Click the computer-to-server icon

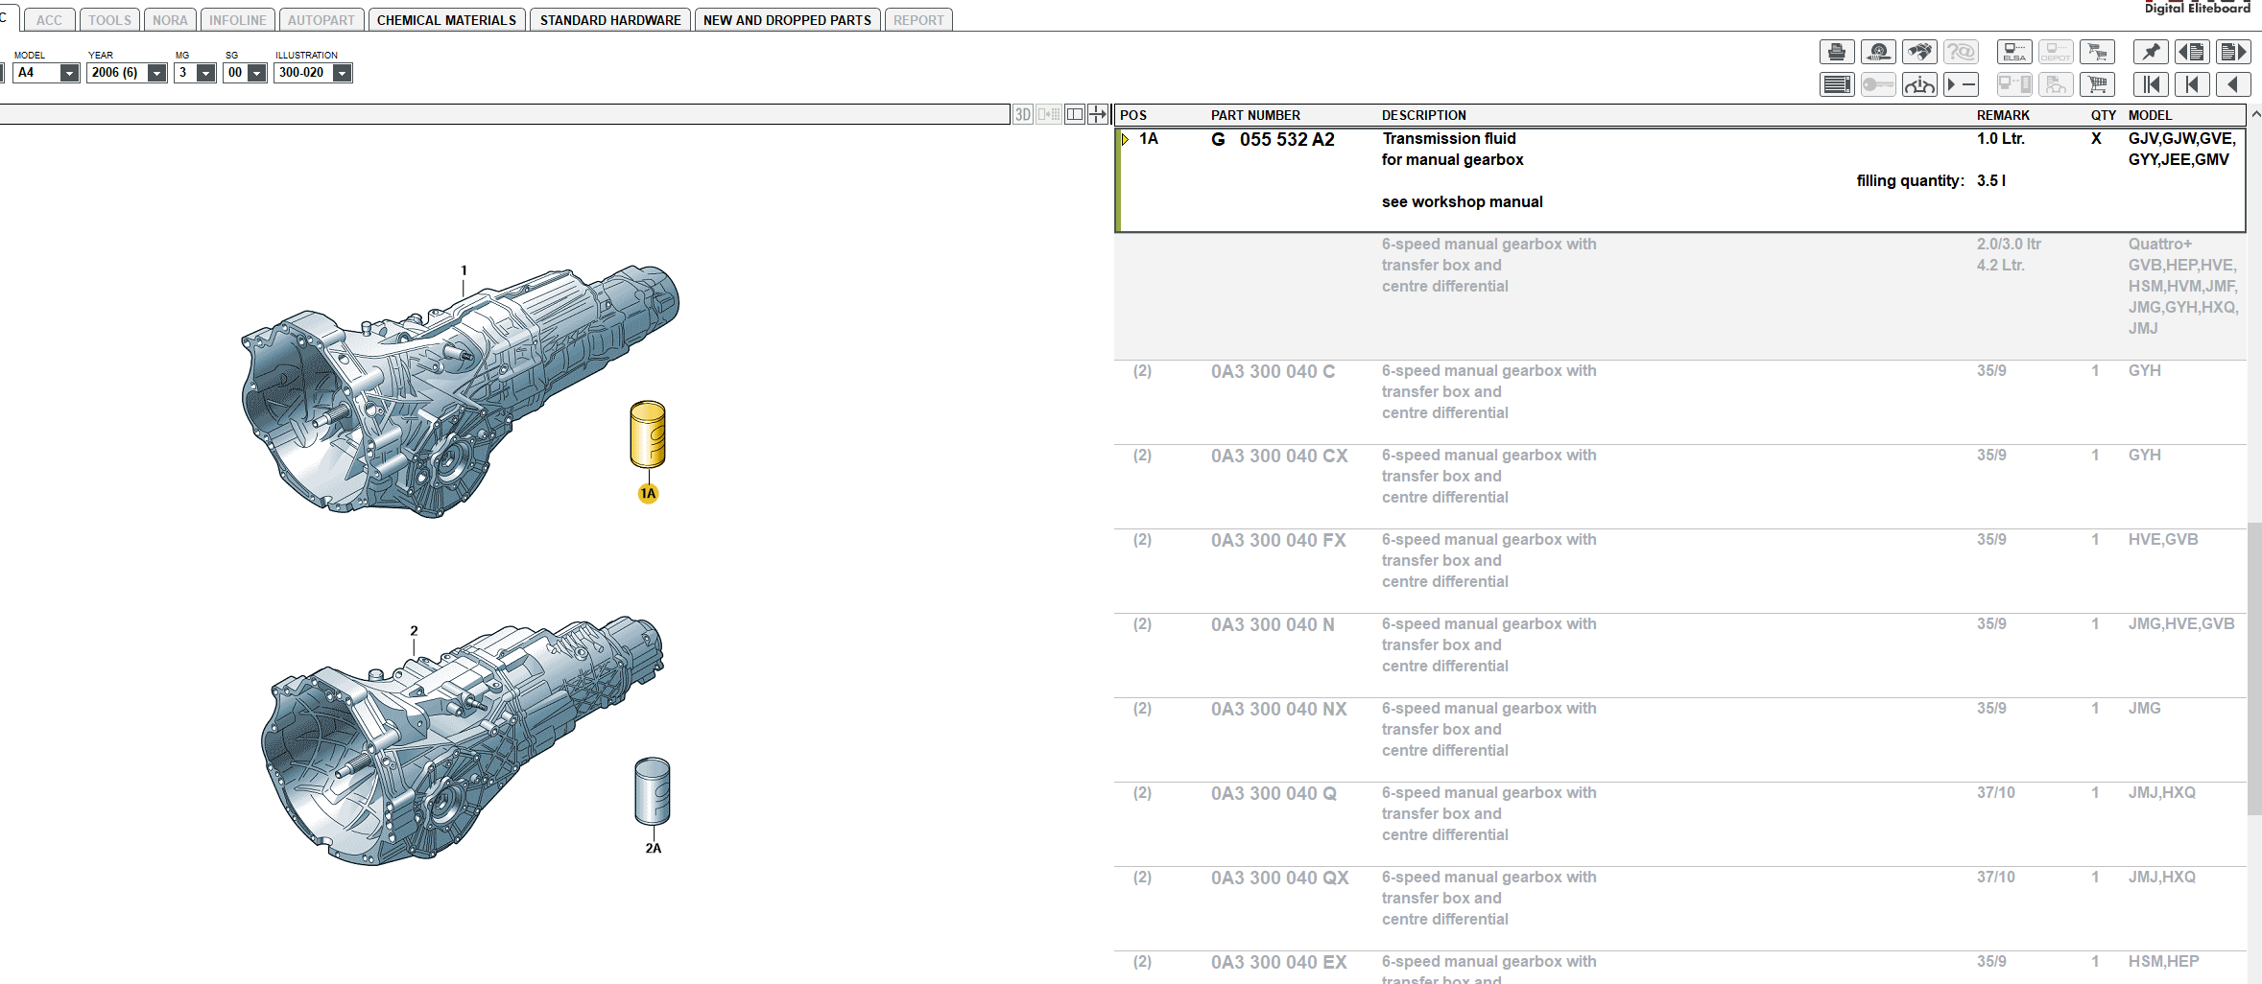pos(2014,84)
